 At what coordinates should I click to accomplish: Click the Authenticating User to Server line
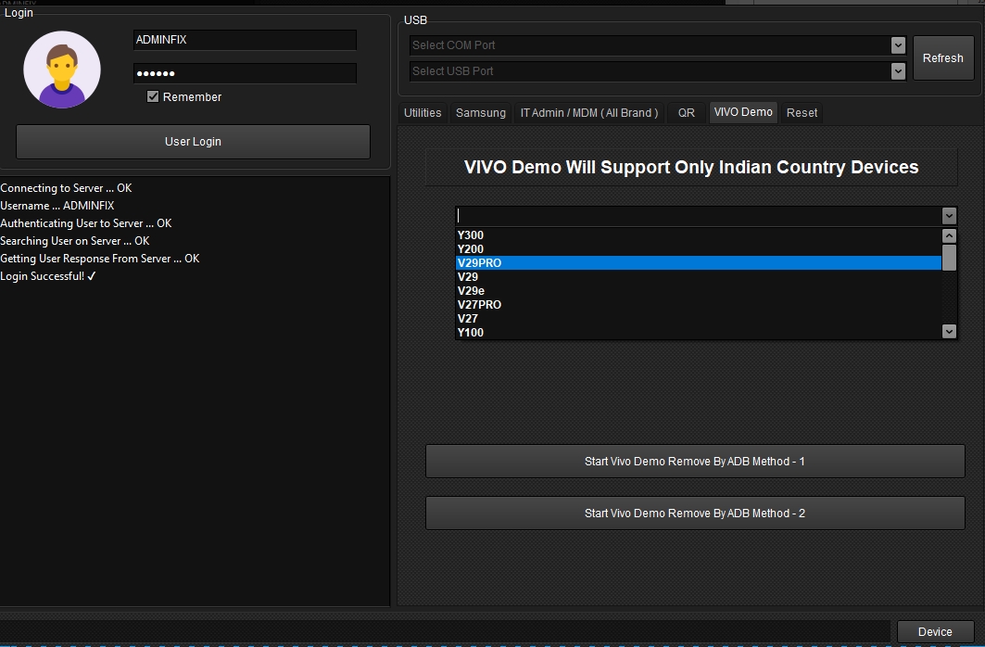click(x=86, y=223)
